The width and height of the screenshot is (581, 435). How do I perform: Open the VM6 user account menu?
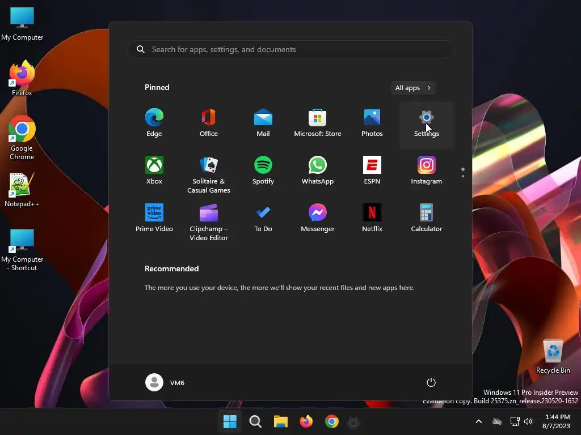[165, 382]
